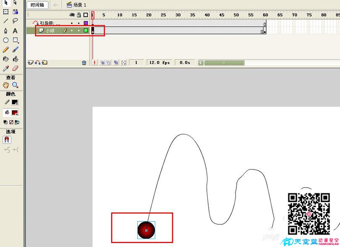Select the Ink Bottle tool
The image size is (340, 247).
(6, 59)
